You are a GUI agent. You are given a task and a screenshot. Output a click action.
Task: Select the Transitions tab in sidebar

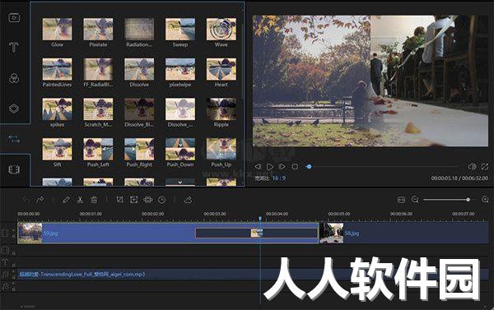click(14, 139)
